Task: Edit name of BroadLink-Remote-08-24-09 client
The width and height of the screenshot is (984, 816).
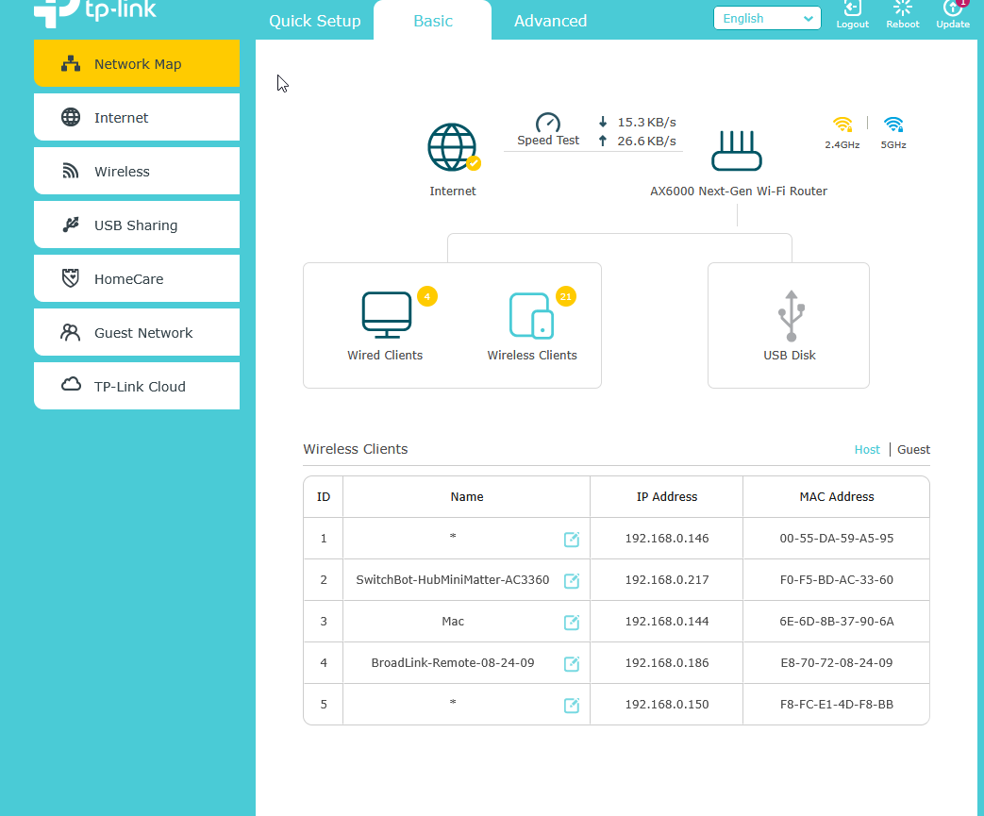Action: point(571,664)
